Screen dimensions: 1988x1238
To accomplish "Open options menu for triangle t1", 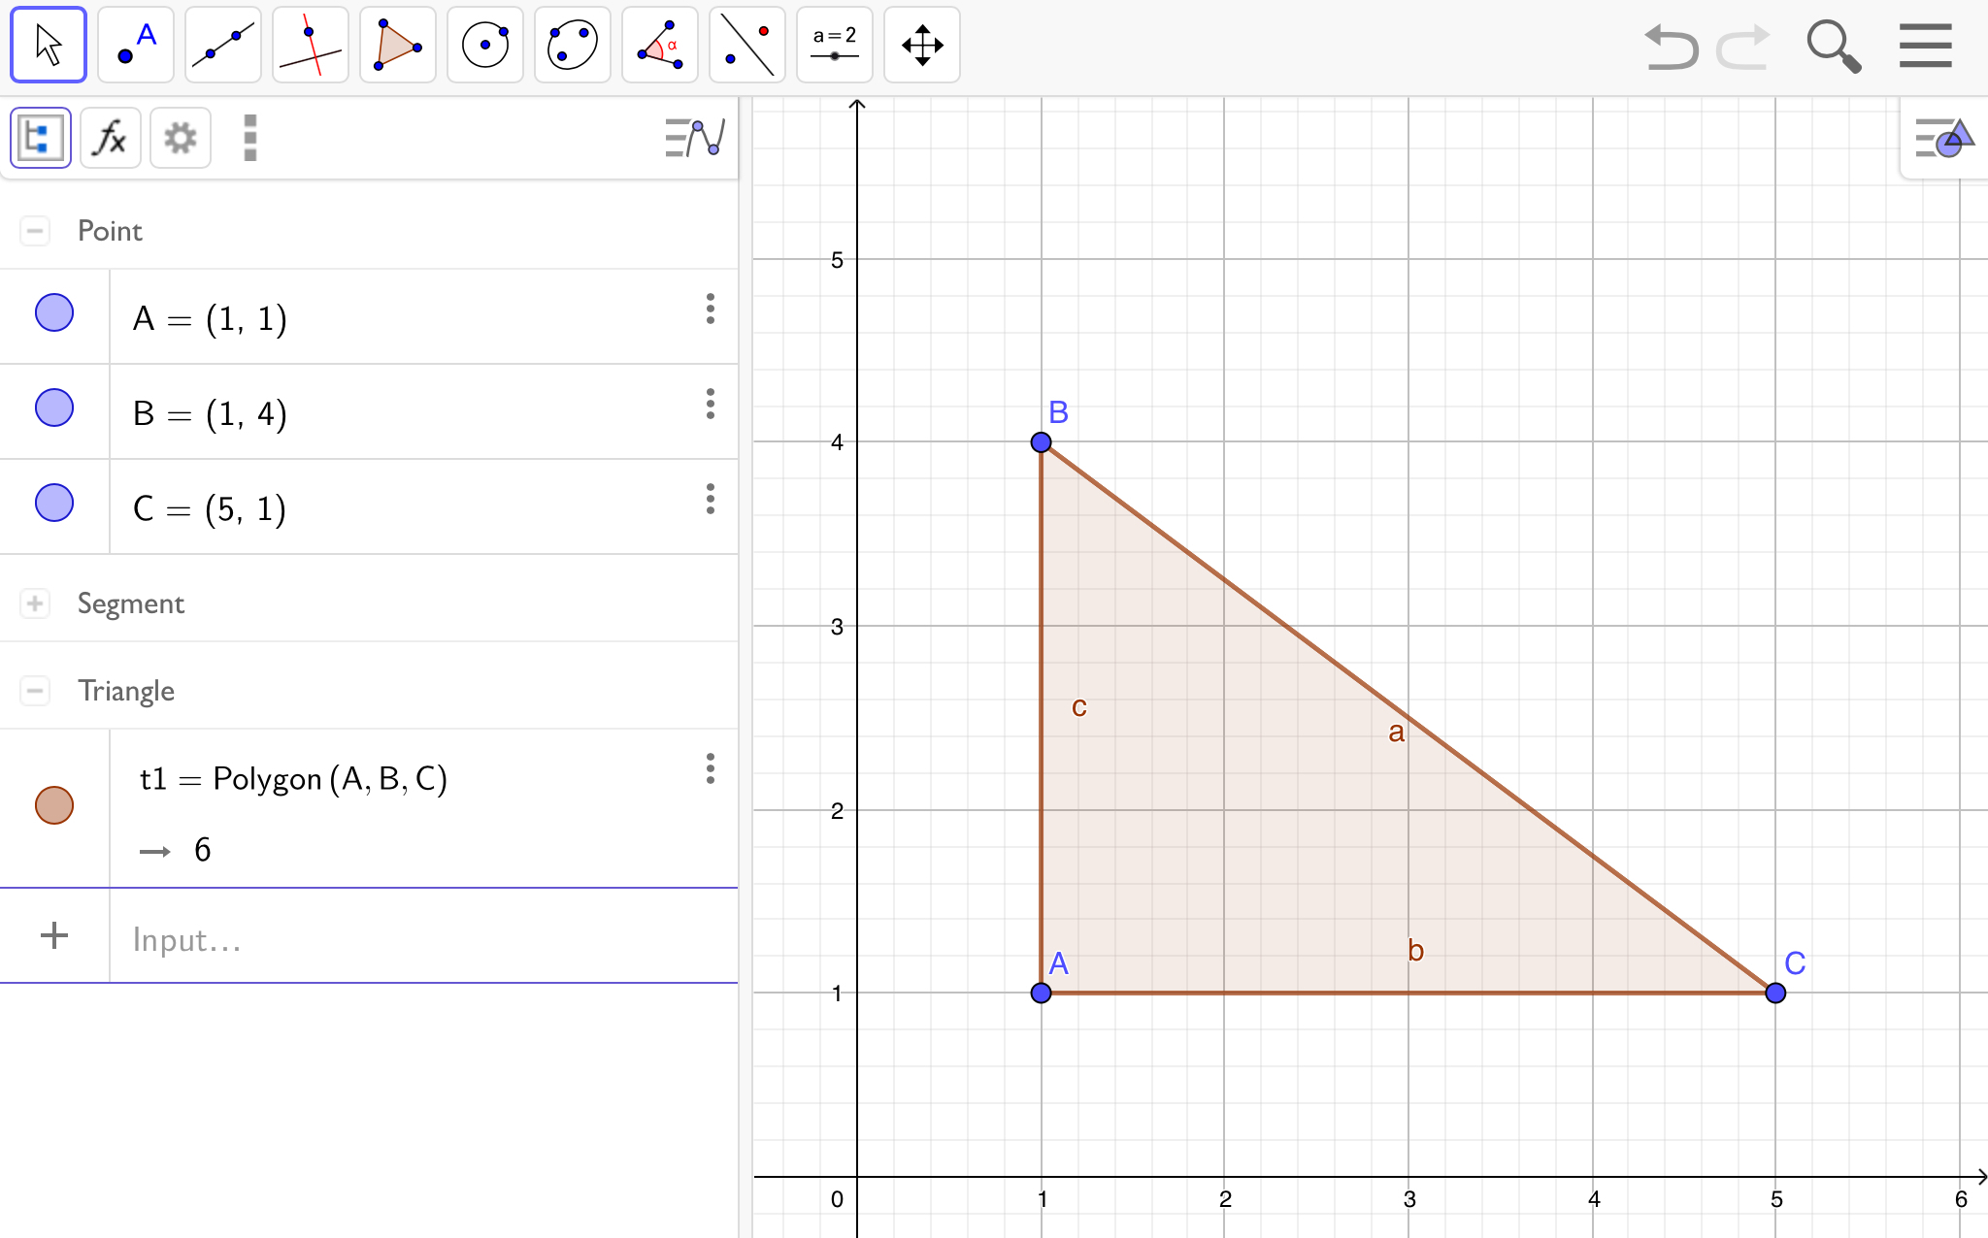I will (711, 768).
